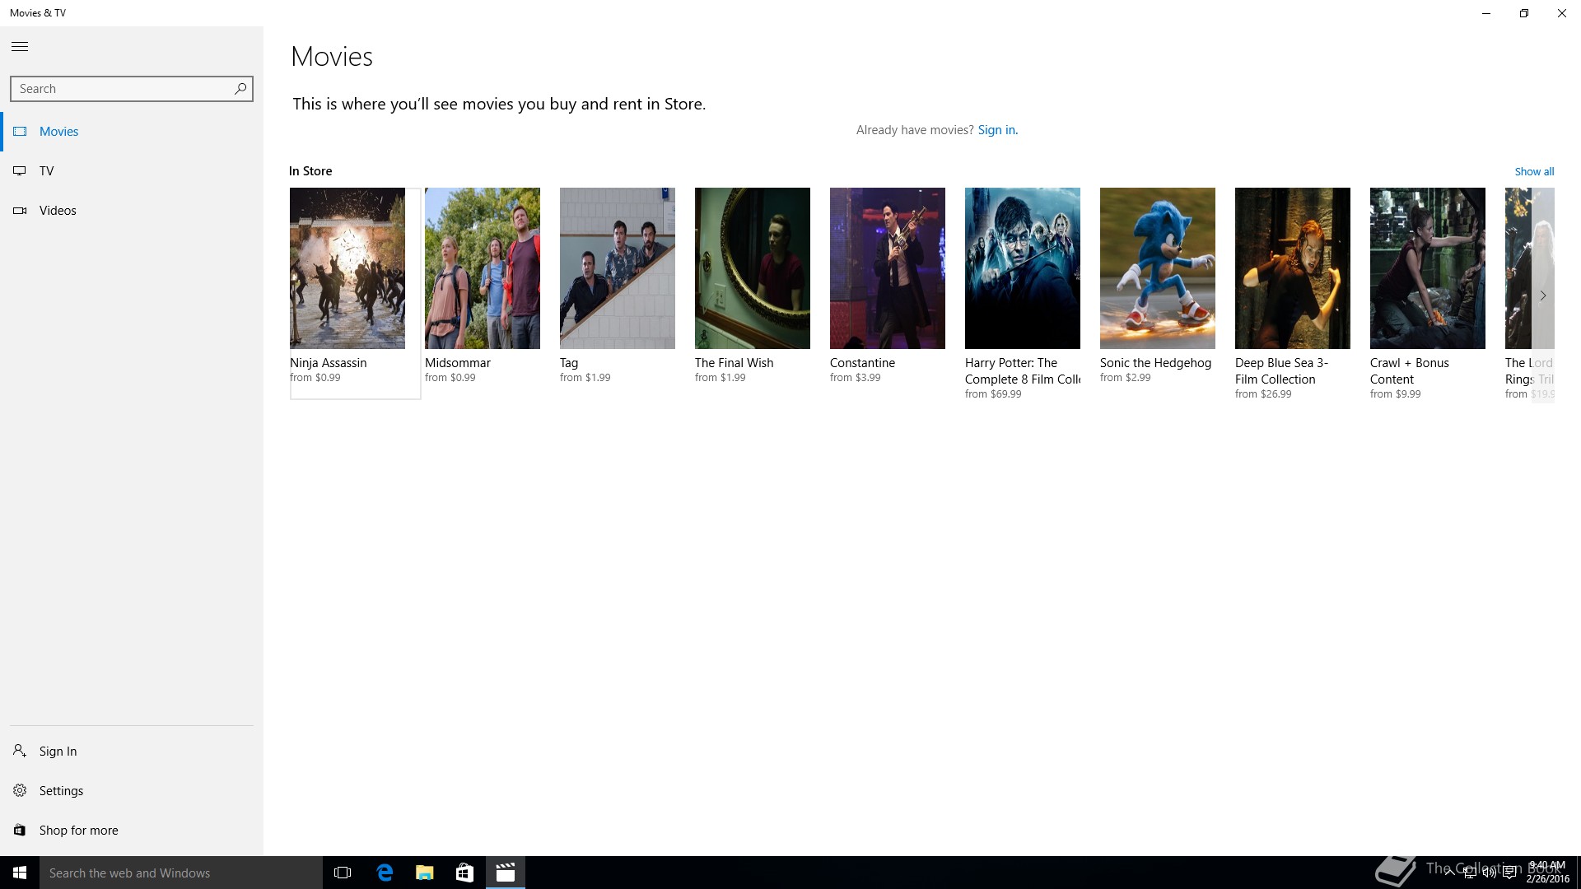Open Task View in taskbar
The image size is (1581, 889).
click(x=343, y=873)
